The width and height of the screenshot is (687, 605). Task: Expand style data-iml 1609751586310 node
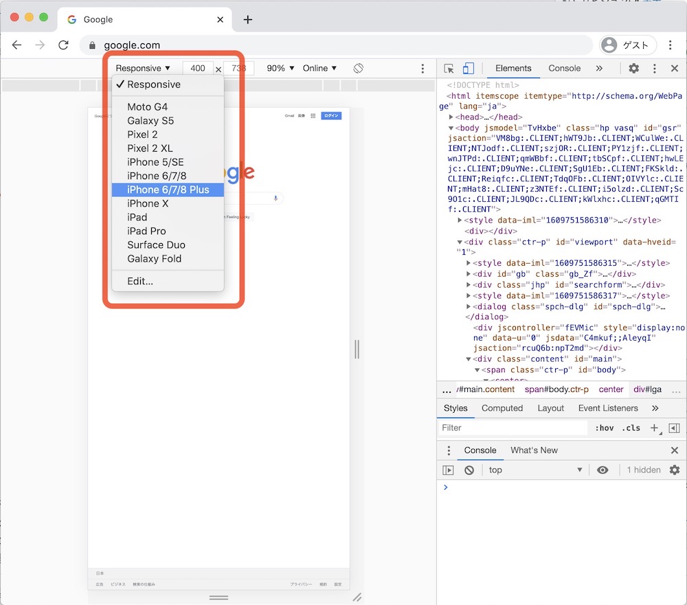460,220
